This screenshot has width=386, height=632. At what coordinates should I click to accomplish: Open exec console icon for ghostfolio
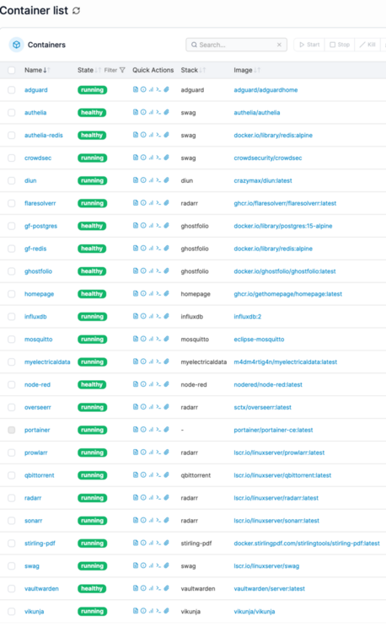click(158, 270)
